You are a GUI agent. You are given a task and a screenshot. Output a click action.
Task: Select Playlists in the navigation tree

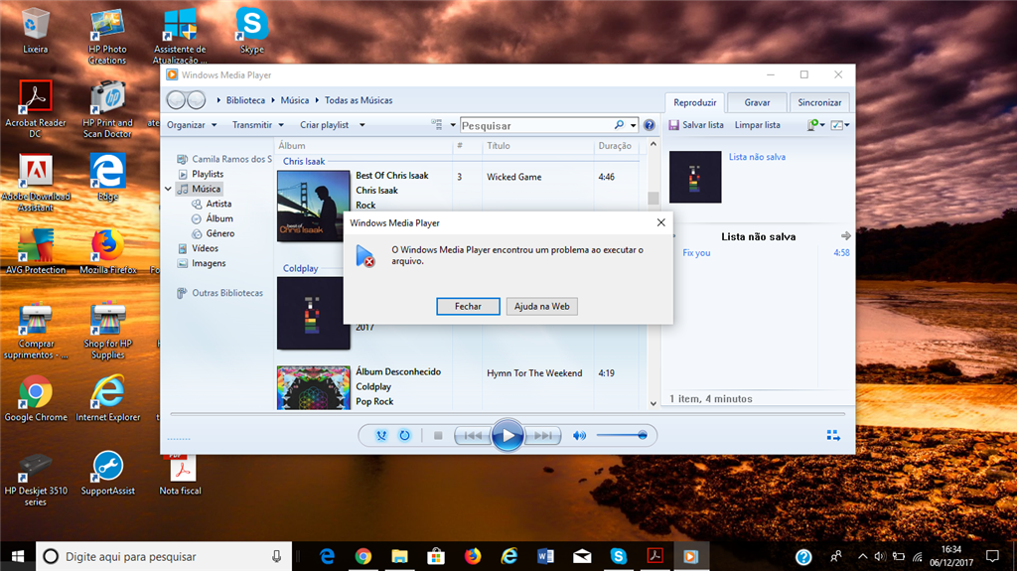click(x=208, y=174)
